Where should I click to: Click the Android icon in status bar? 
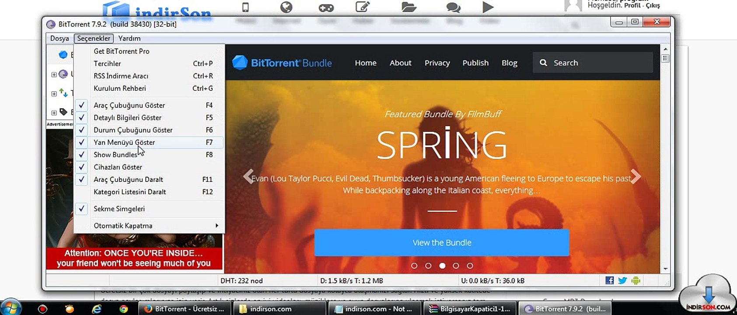click(x=636, y=280)
